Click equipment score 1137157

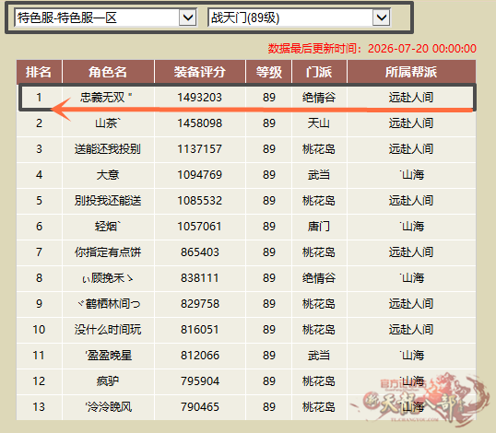200,149
